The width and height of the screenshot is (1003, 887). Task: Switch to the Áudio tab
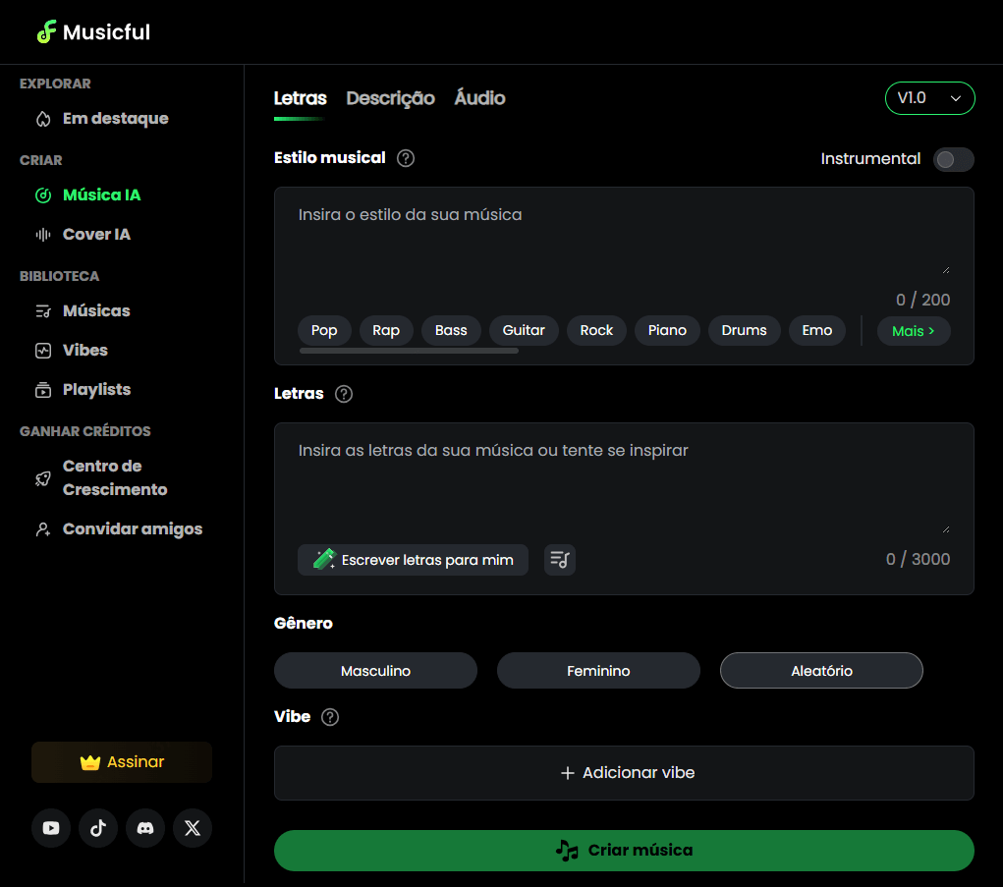(x=479, y=98)
